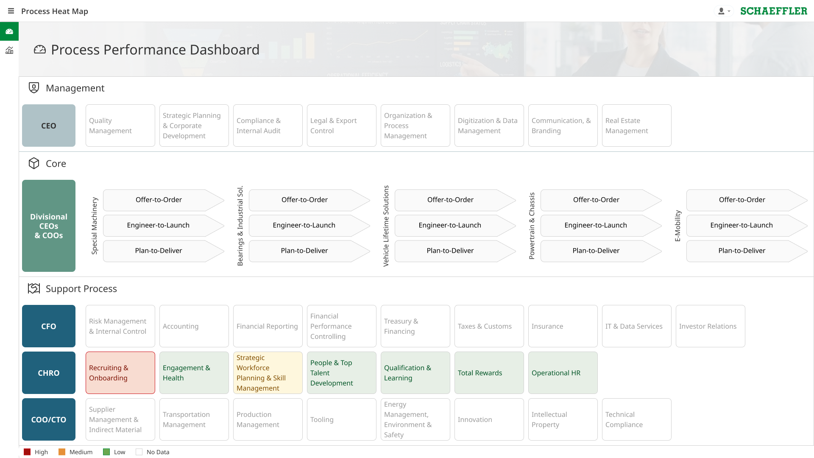Select E-Mobility Plan-to-Deliver step

[747, 251]
